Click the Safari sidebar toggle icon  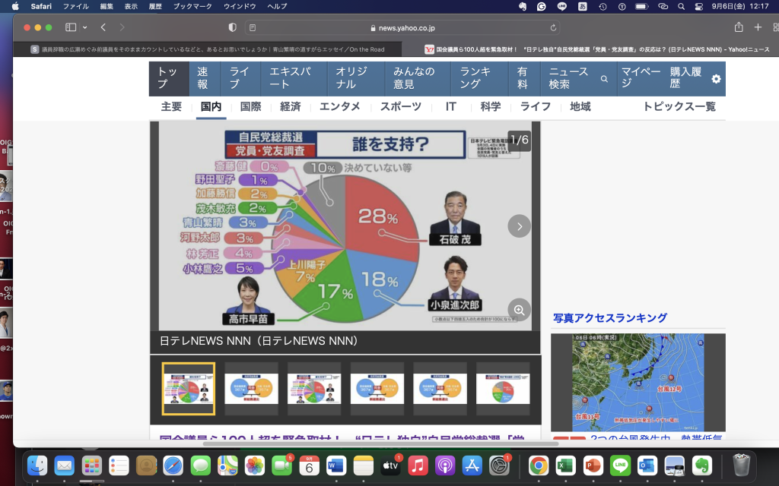[70, 27]
